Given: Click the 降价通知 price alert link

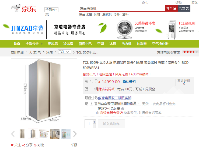Looking at the screenshot, I should [x=129, y=82].
